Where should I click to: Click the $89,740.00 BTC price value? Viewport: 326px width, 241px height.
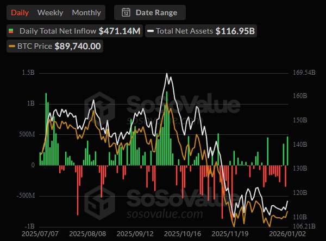tap(78, 47)
